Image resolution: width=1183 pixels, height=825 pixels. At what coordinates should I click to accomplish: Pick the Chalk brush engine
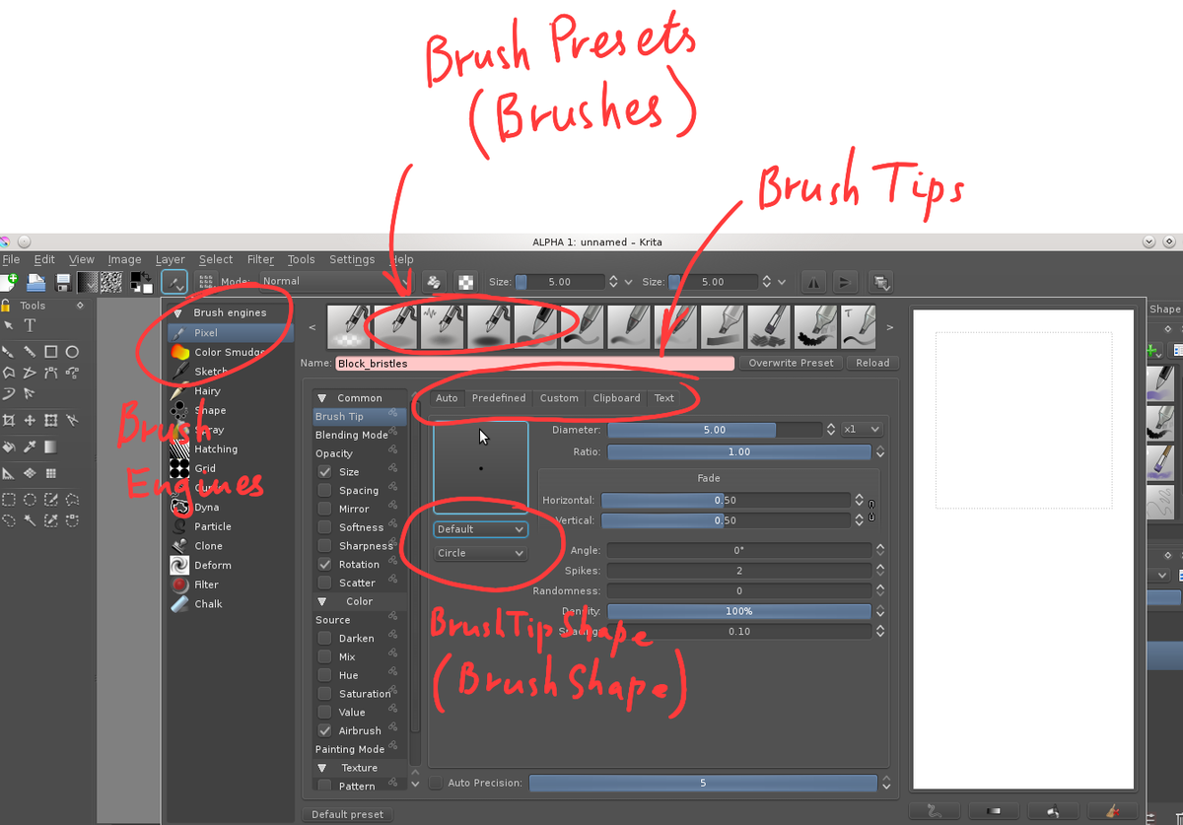click(x=208, y=604)
